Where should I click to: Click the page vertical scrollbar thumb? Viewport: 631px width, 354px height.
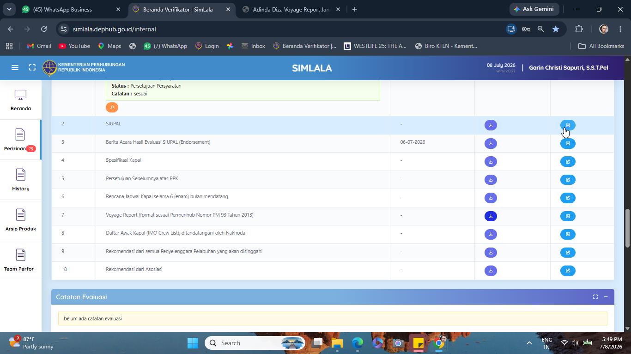pos(627,229)
